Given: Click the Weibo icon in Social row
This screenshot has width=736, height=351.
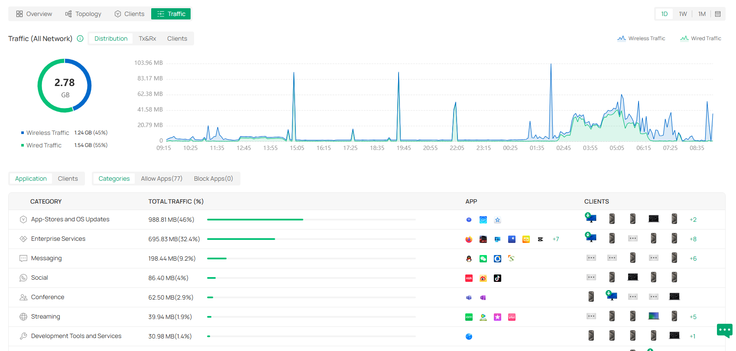Looking at the screenshot, I should (x=483, y=278).
